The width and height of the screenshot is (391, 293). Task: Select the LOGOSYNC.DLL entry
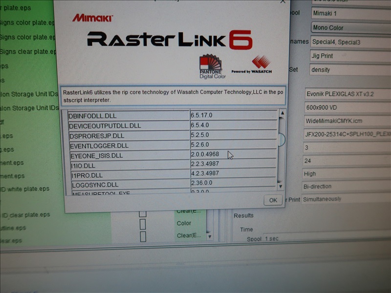(128, 185)
